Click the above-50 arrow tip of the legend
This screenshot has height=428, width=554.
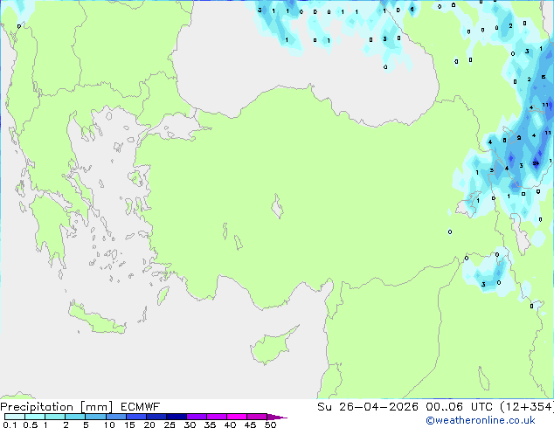(277, 417)
